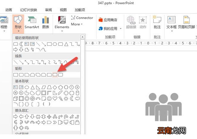Select the right triangle in 基本形状
The image size is (197, 139).
[38, 87]
